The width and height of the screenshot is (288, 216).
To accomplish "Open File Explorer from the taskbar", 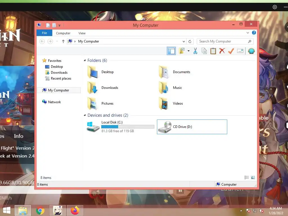I will pos(23,210).
